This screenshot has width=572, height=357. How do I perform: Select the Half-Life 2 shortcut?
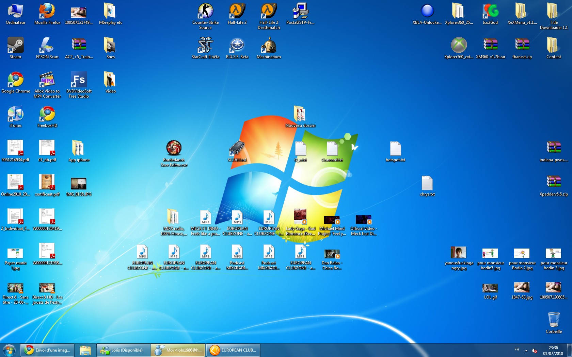(237, 14)
